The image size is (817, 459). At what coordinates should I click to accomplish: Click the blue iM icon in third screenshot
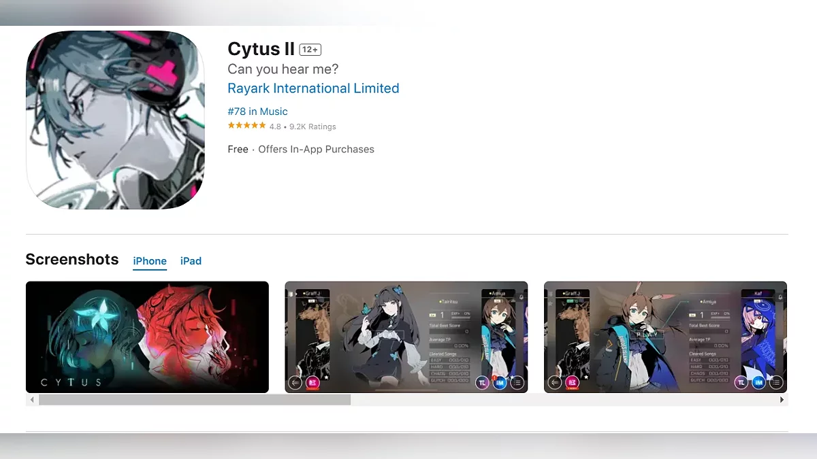pos(758,383)
